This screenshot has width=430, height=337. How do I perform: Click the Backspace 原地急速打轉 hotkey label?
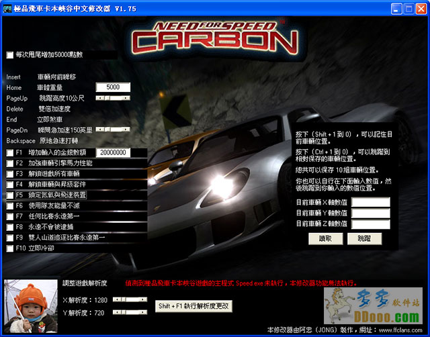(42, 141)
